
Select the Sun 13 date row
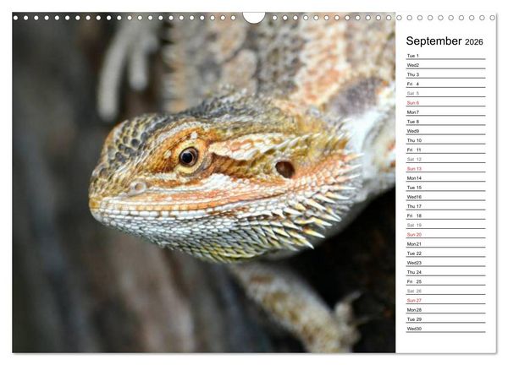pos(446,168)
